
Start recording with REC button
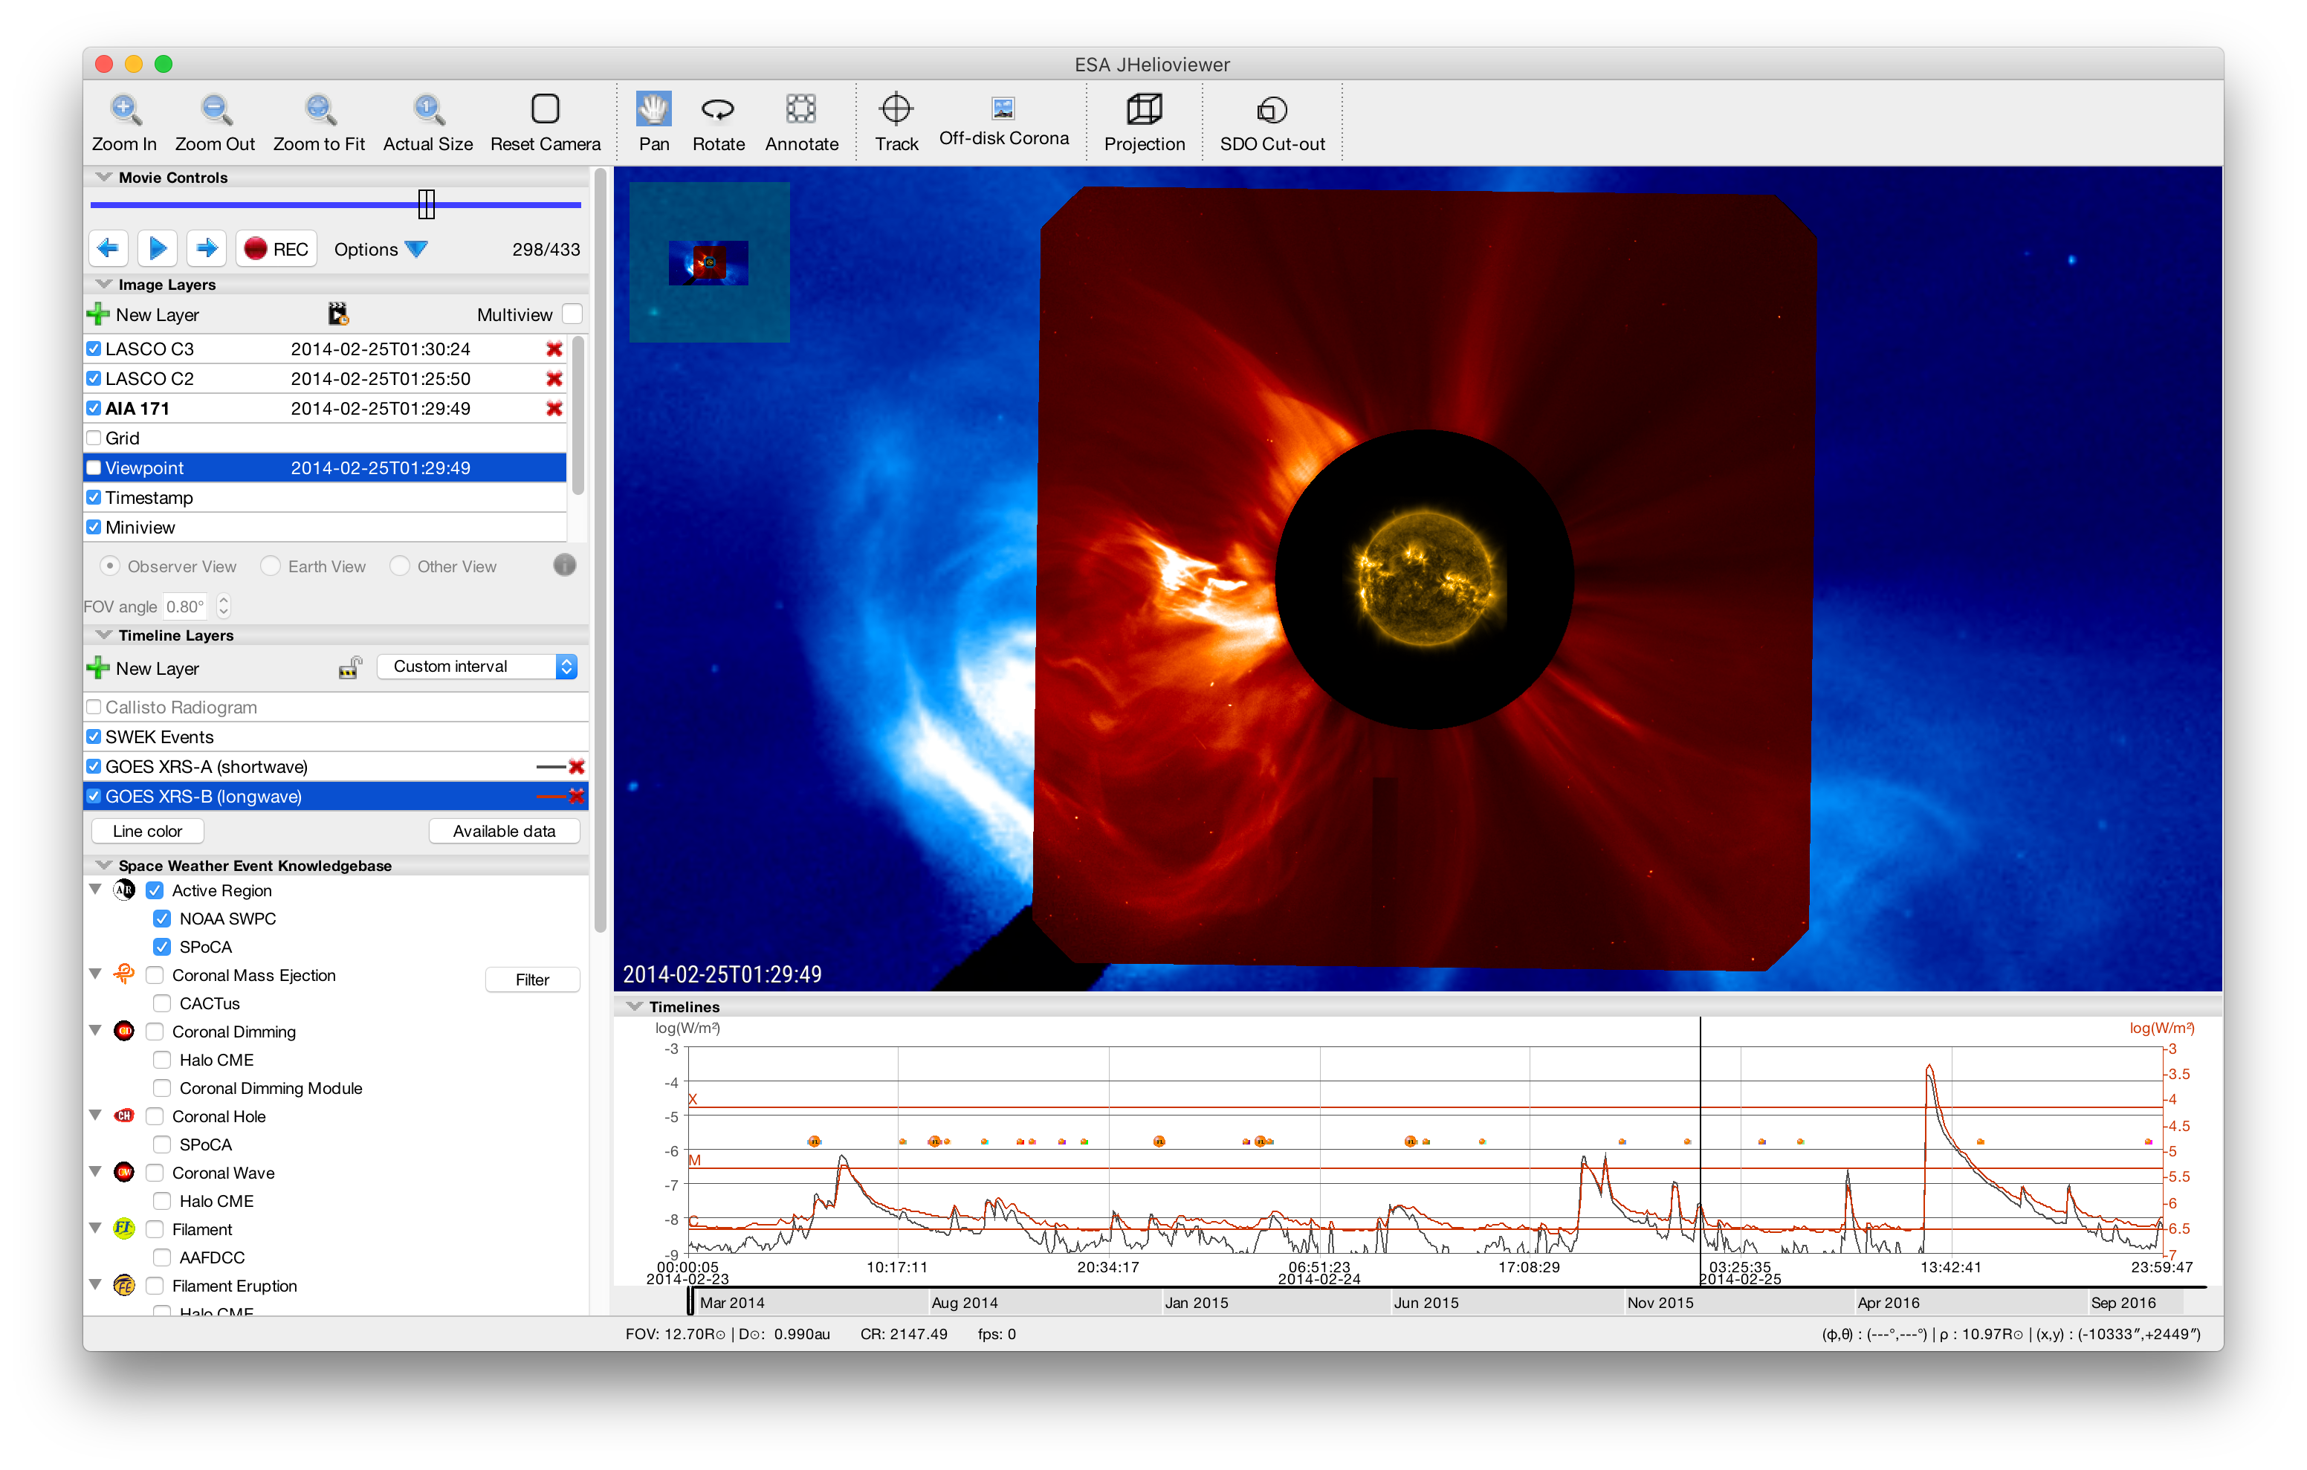coord(276,249)
